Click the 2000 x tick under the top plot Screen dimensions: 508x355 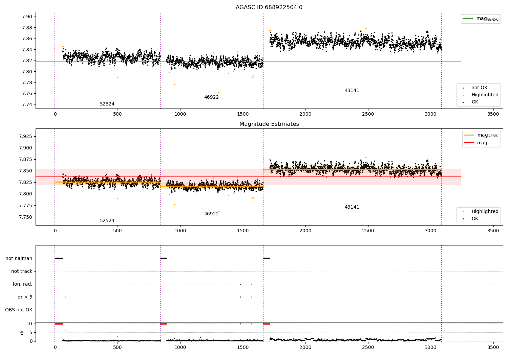coord(305,114)
